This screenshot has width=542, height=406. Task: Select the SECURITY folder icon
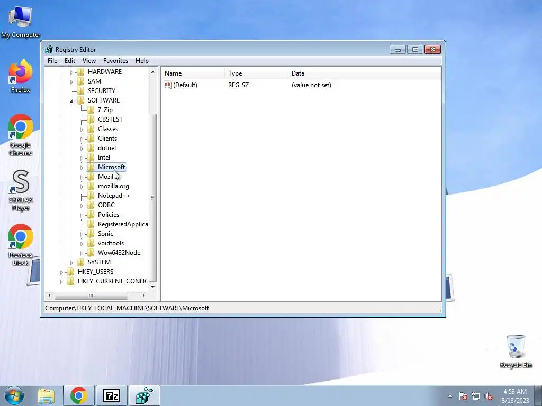[80, 91]
